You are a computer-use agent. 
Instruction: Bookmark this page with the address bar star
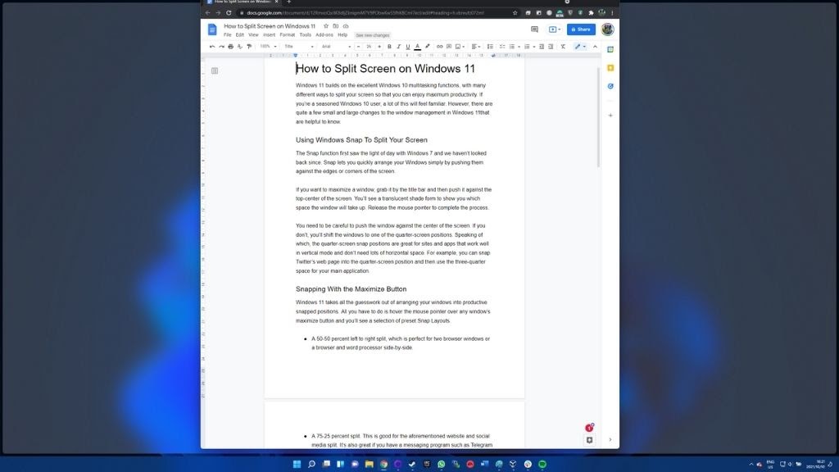pyautogui.click(x=515, y=13)
